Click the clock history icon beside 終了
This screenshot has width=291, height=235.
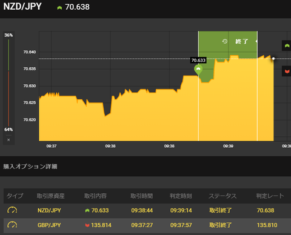pyautogui.click(x=225, y=41)
